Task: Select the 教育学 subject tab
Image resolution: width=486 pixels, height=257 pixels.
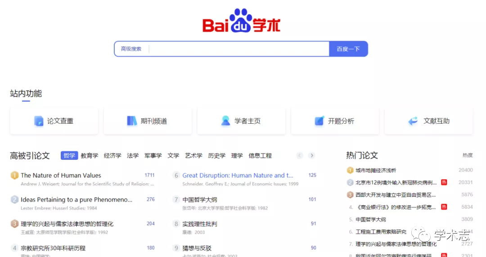Action: coord(89,156)
